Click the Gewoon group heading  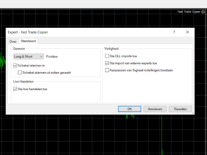coord(19,49)
